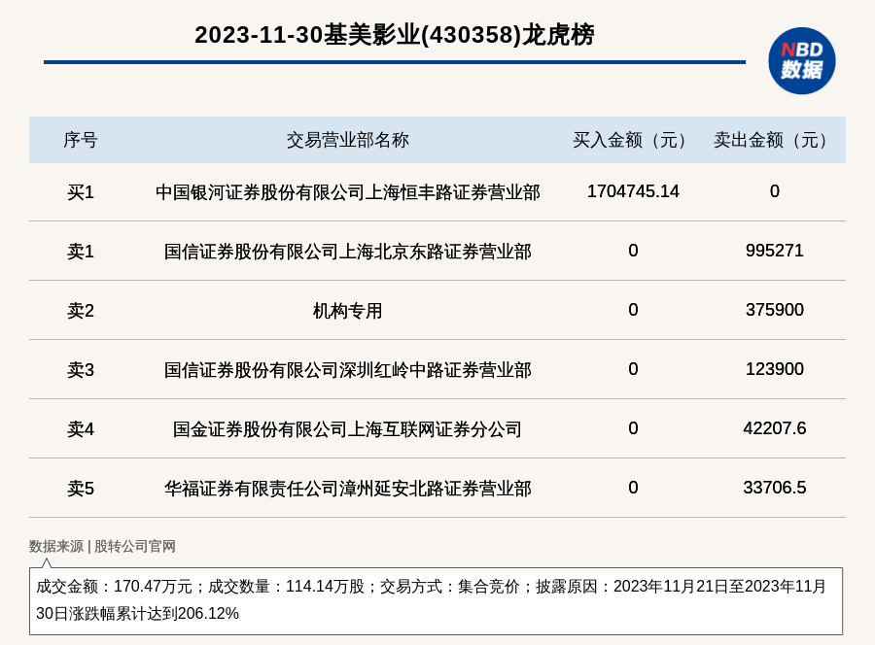The width and height of the screenshot is (875, 645).
Task: Click the buy amount 0 in the 卖2 row
Action: [633, 310]
